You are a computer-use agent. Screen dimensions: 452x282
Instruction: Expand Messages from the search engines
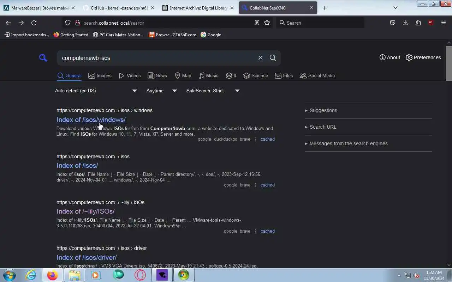click(x=346, y=143)
